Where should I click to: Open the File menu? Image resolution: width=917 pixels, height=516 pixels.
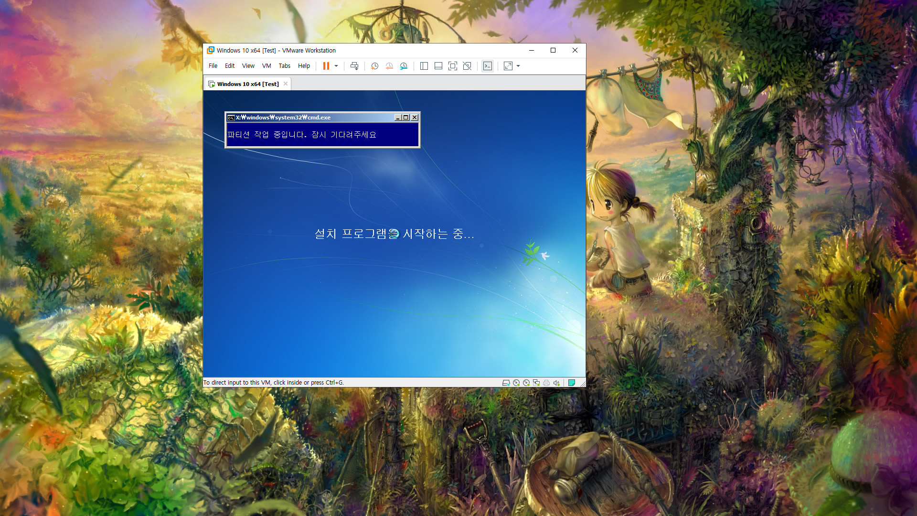(x=213, y=66)
